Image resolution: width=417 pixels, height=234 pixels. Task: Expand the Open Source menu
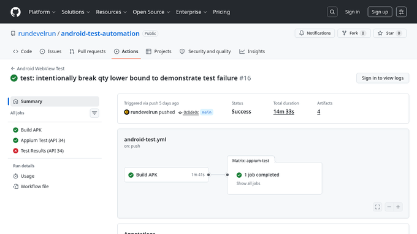click(x=151, y=12)
